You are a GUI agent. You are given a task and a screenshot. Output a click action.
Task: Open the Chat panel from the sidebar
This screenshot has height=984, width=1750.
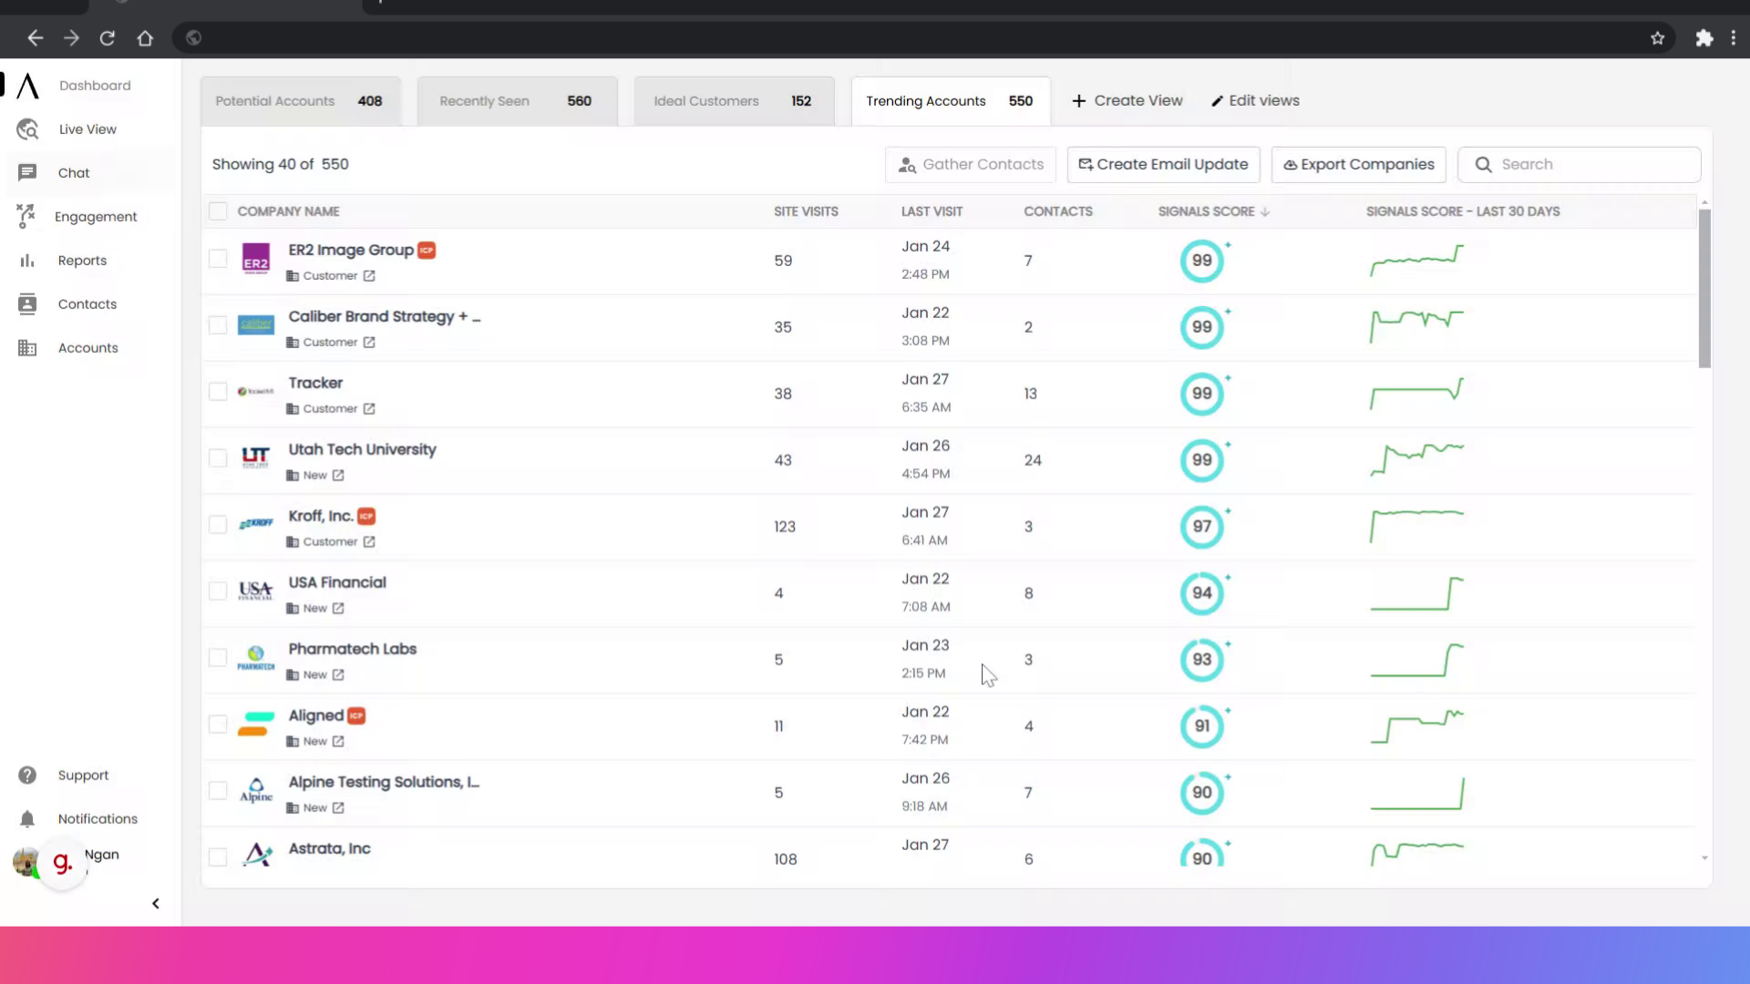pos(75,172)
